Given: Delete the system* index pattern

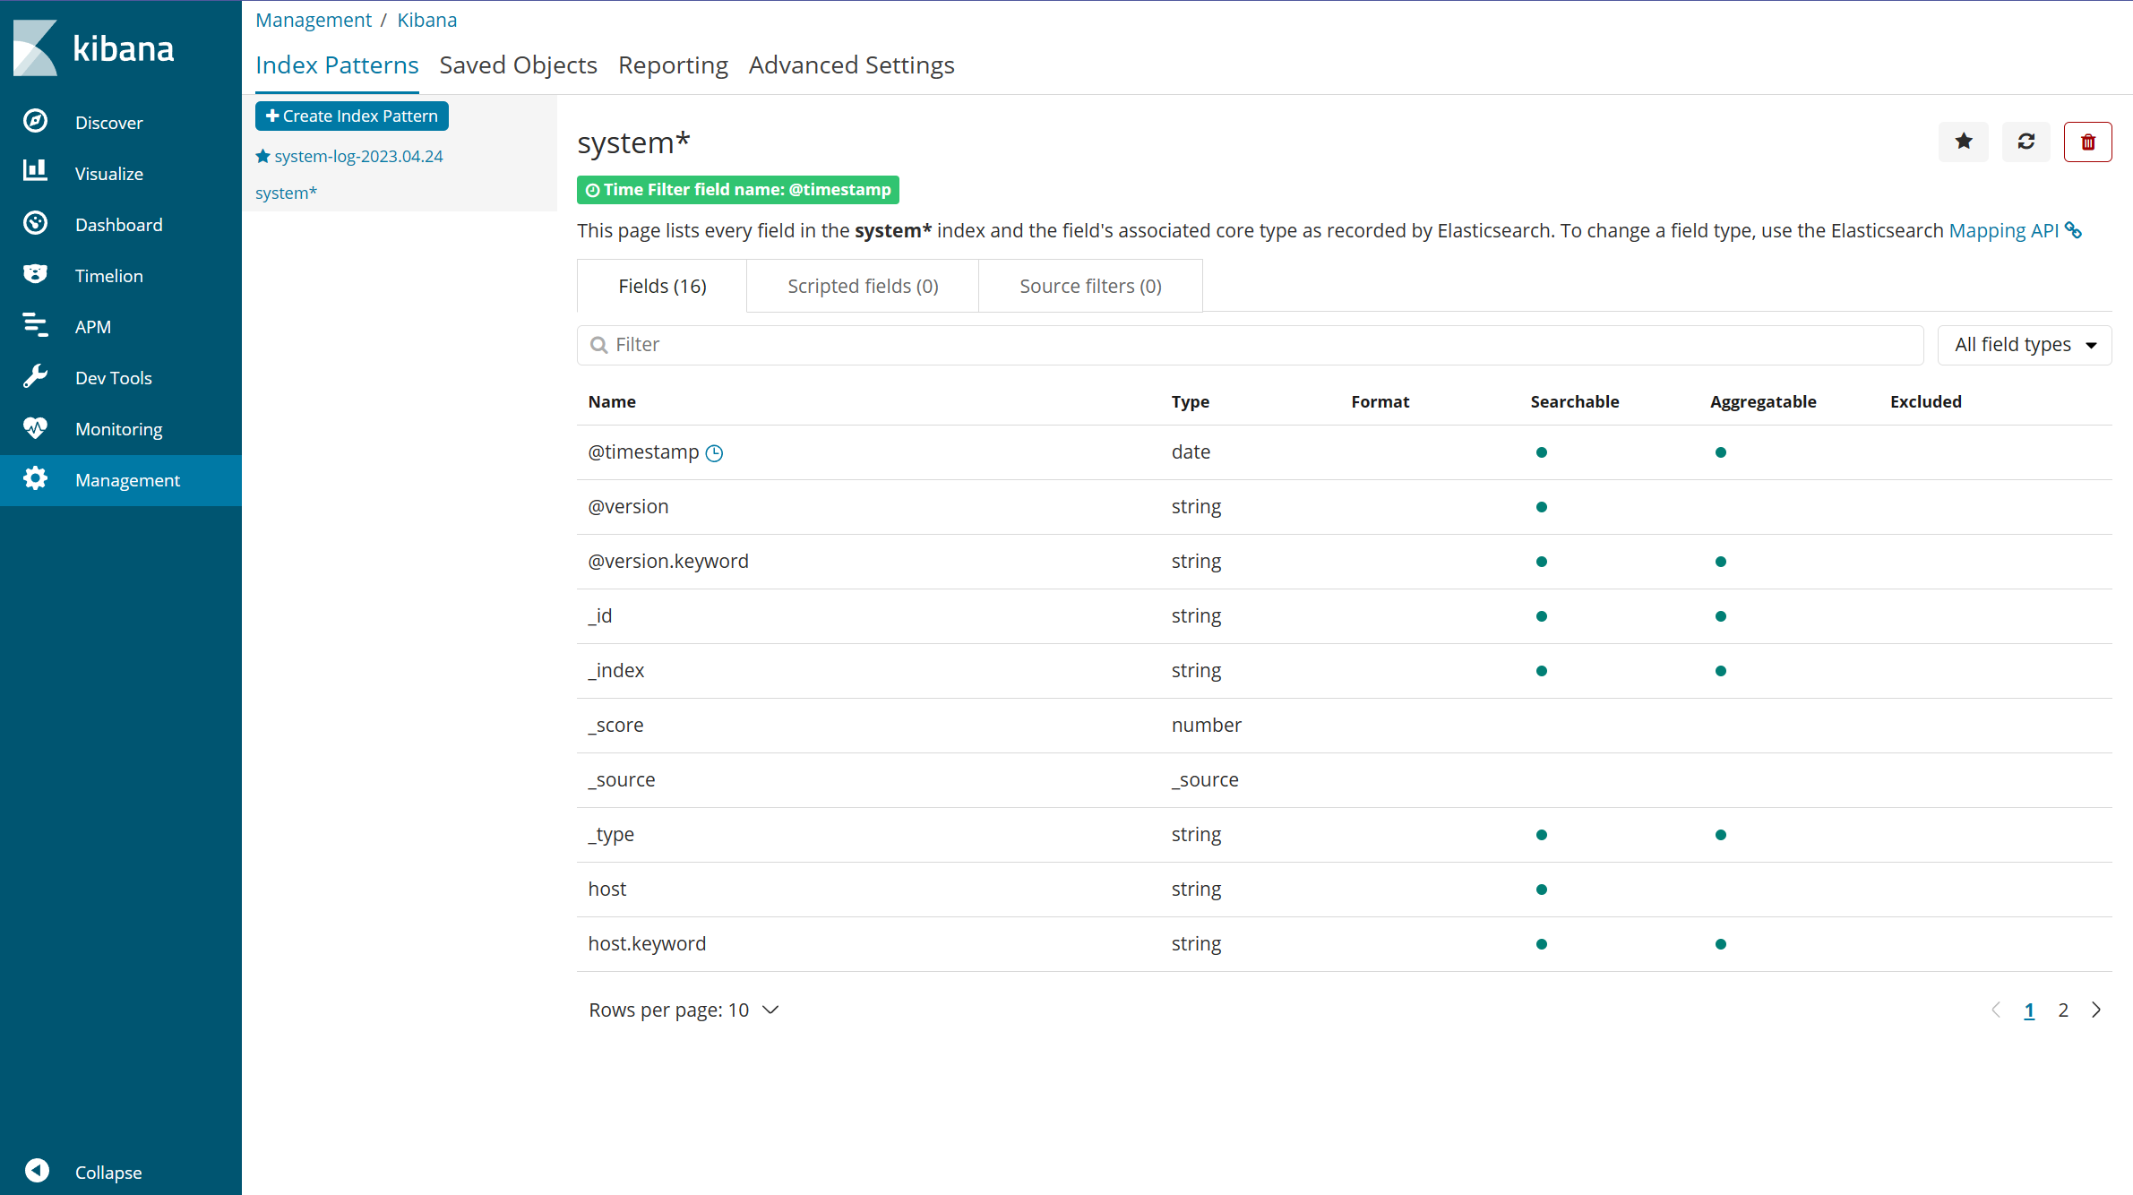Looking at the screenshot, I should pyautogui.click(x=2087, y=142).
